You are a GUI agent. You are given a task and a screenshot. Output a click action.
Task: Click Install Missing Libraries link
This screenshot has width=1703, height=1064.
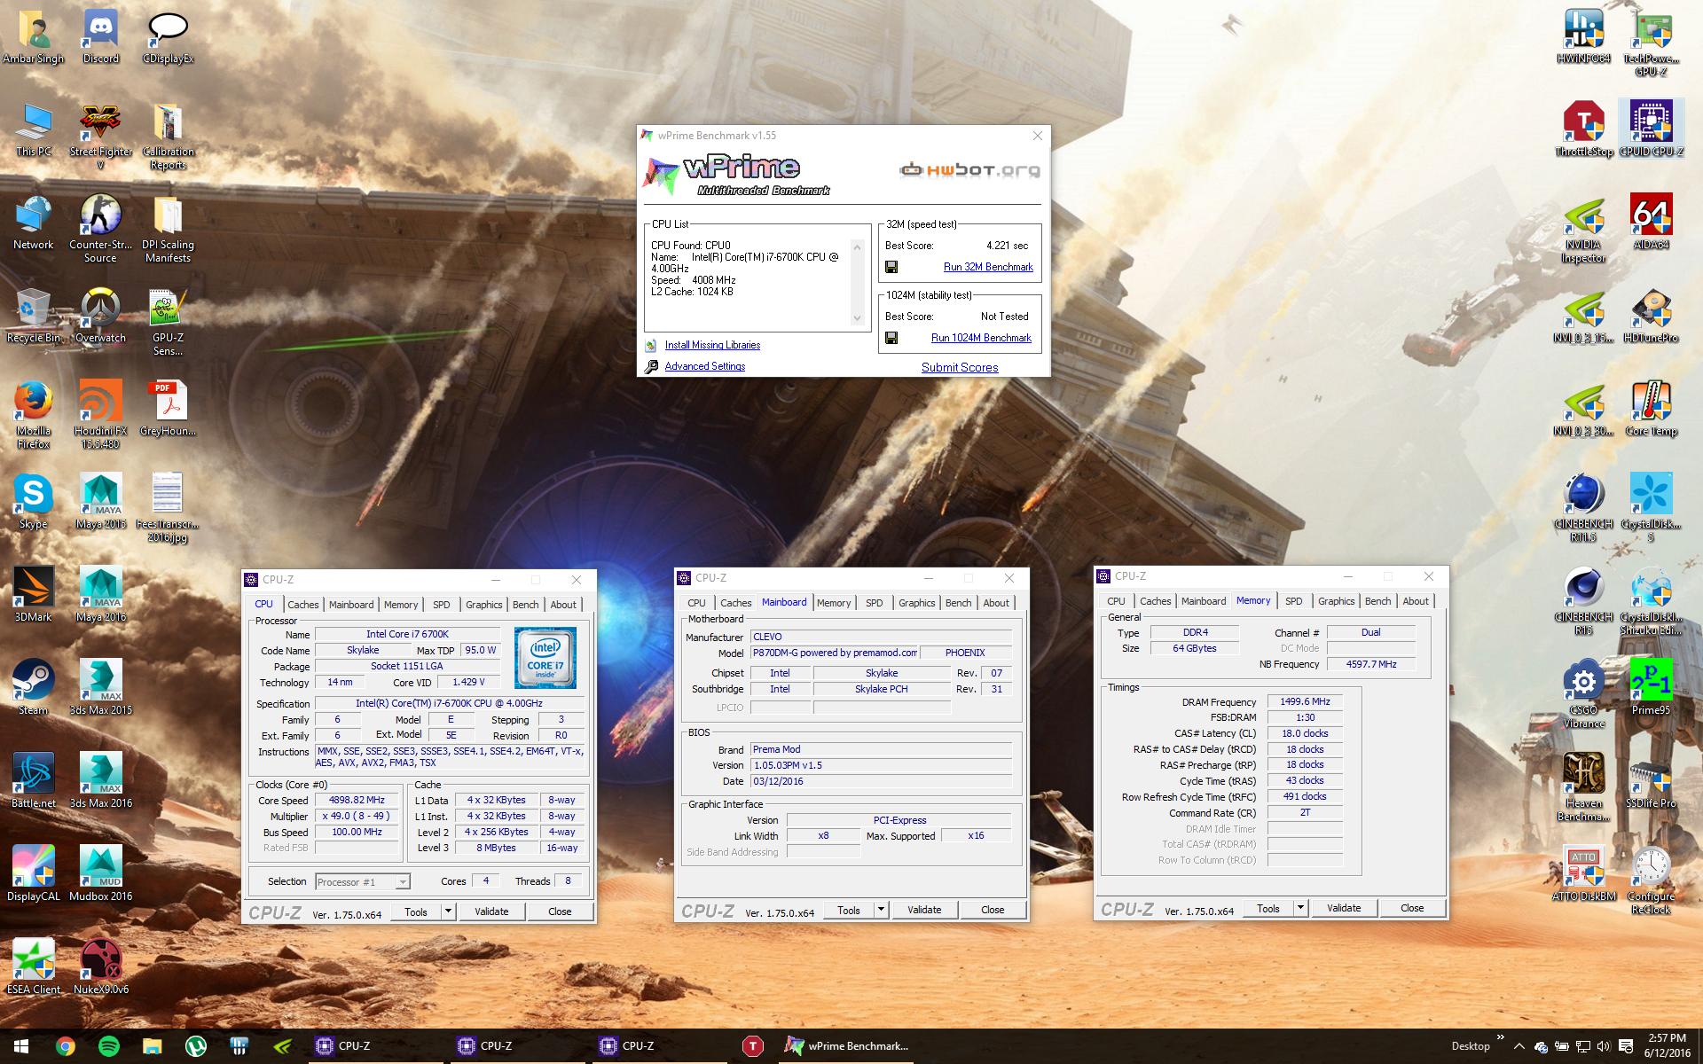pyautogui.click(x=712, y=345)
